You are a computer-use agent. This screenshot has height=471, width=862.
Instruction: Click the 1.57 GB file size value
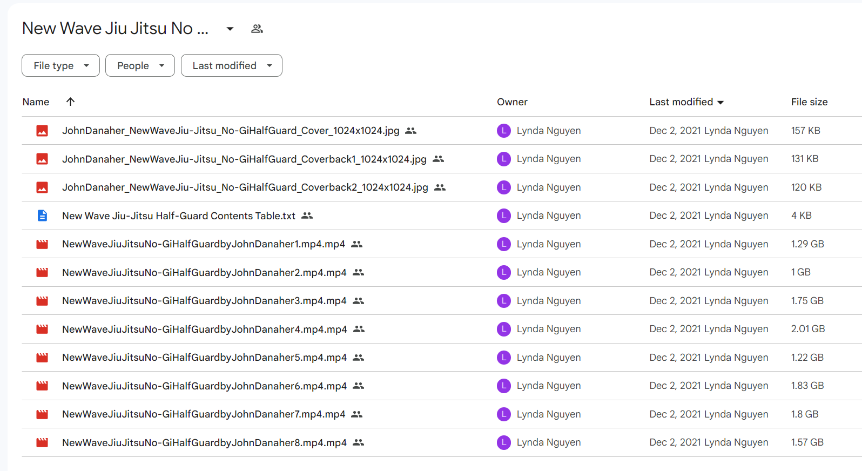click(807, 442)
